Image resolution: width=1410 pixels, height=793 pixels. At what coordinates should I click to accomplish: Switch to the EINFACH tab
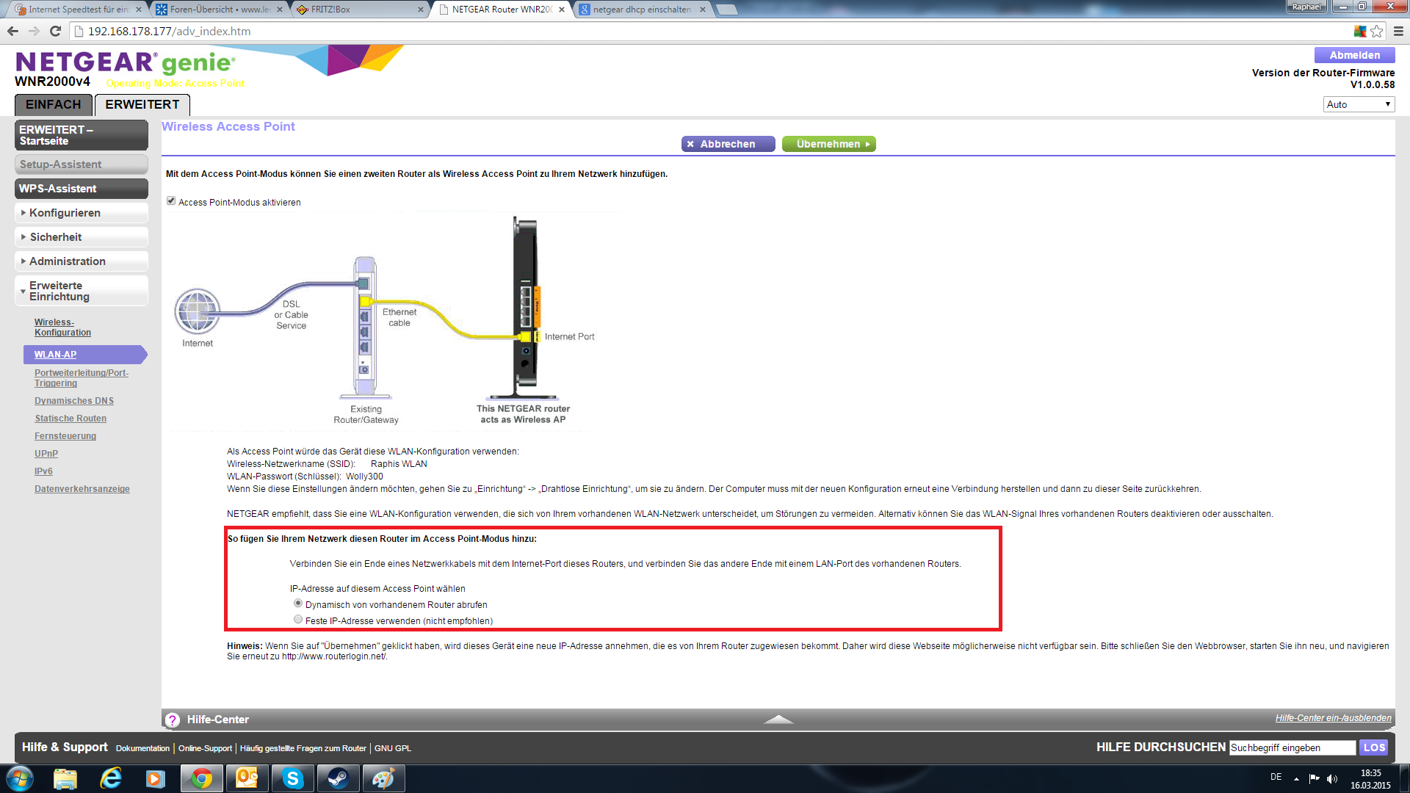53,104
